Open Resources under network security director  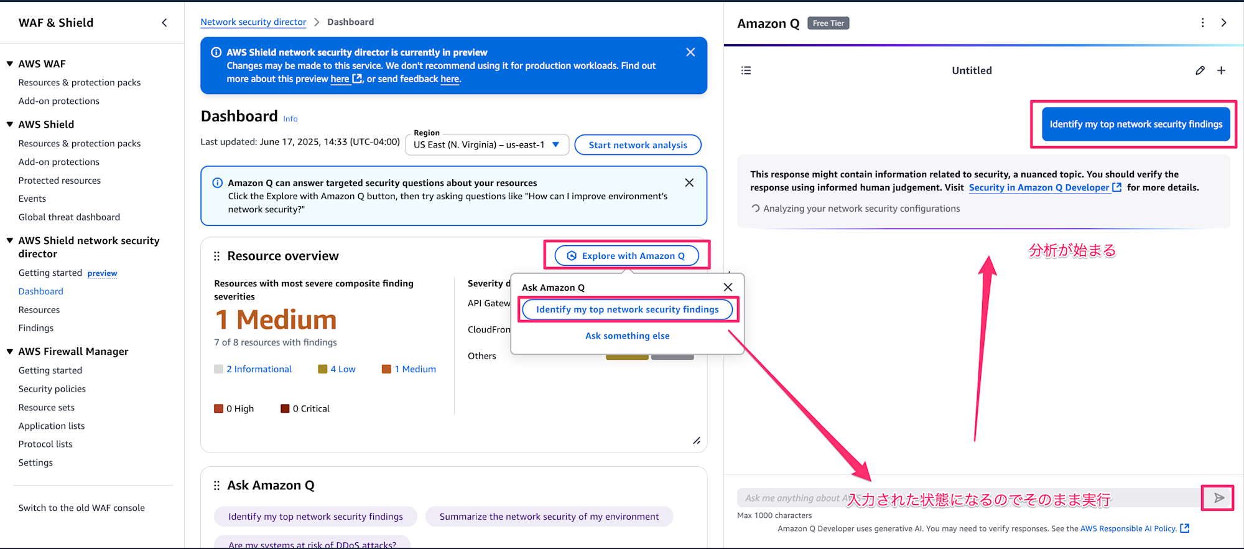point(39,310)
